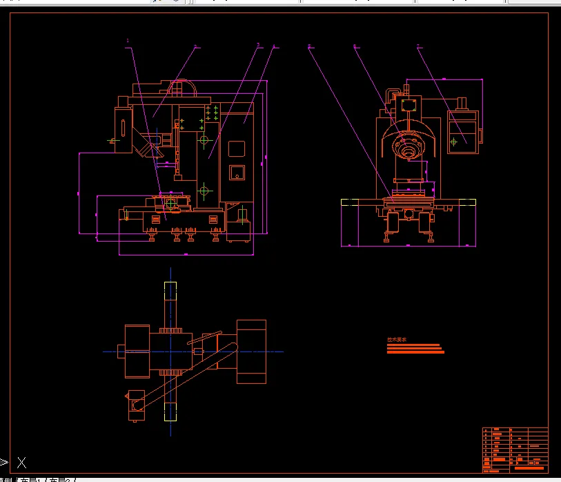561x482 pixels.
Task: Click the UCS arrow icon at lower left
Action: (4, 461)
